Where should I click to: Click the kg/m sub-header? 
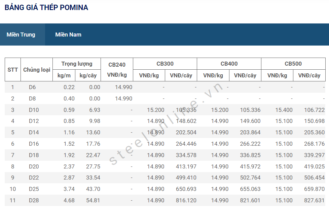click(64, 75)
